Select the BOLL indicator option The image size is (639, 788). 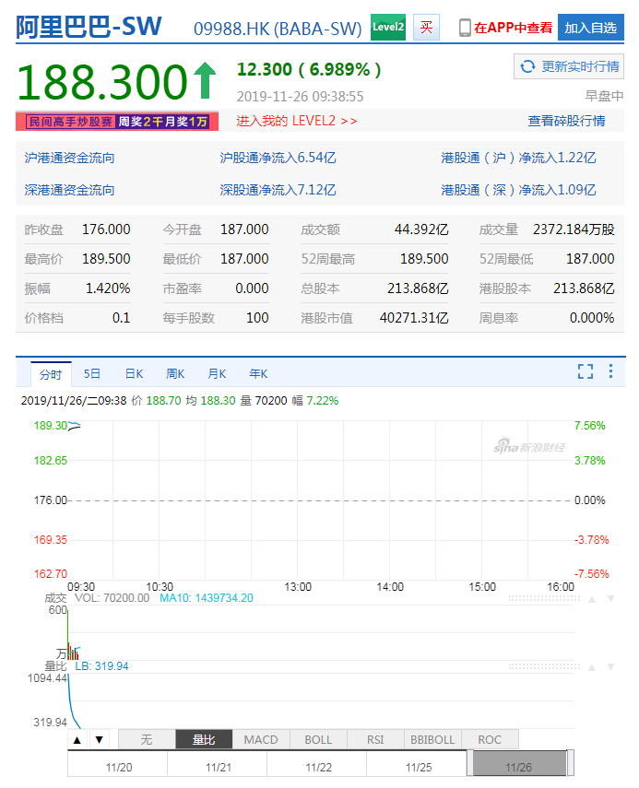click(x=318, y=740)
